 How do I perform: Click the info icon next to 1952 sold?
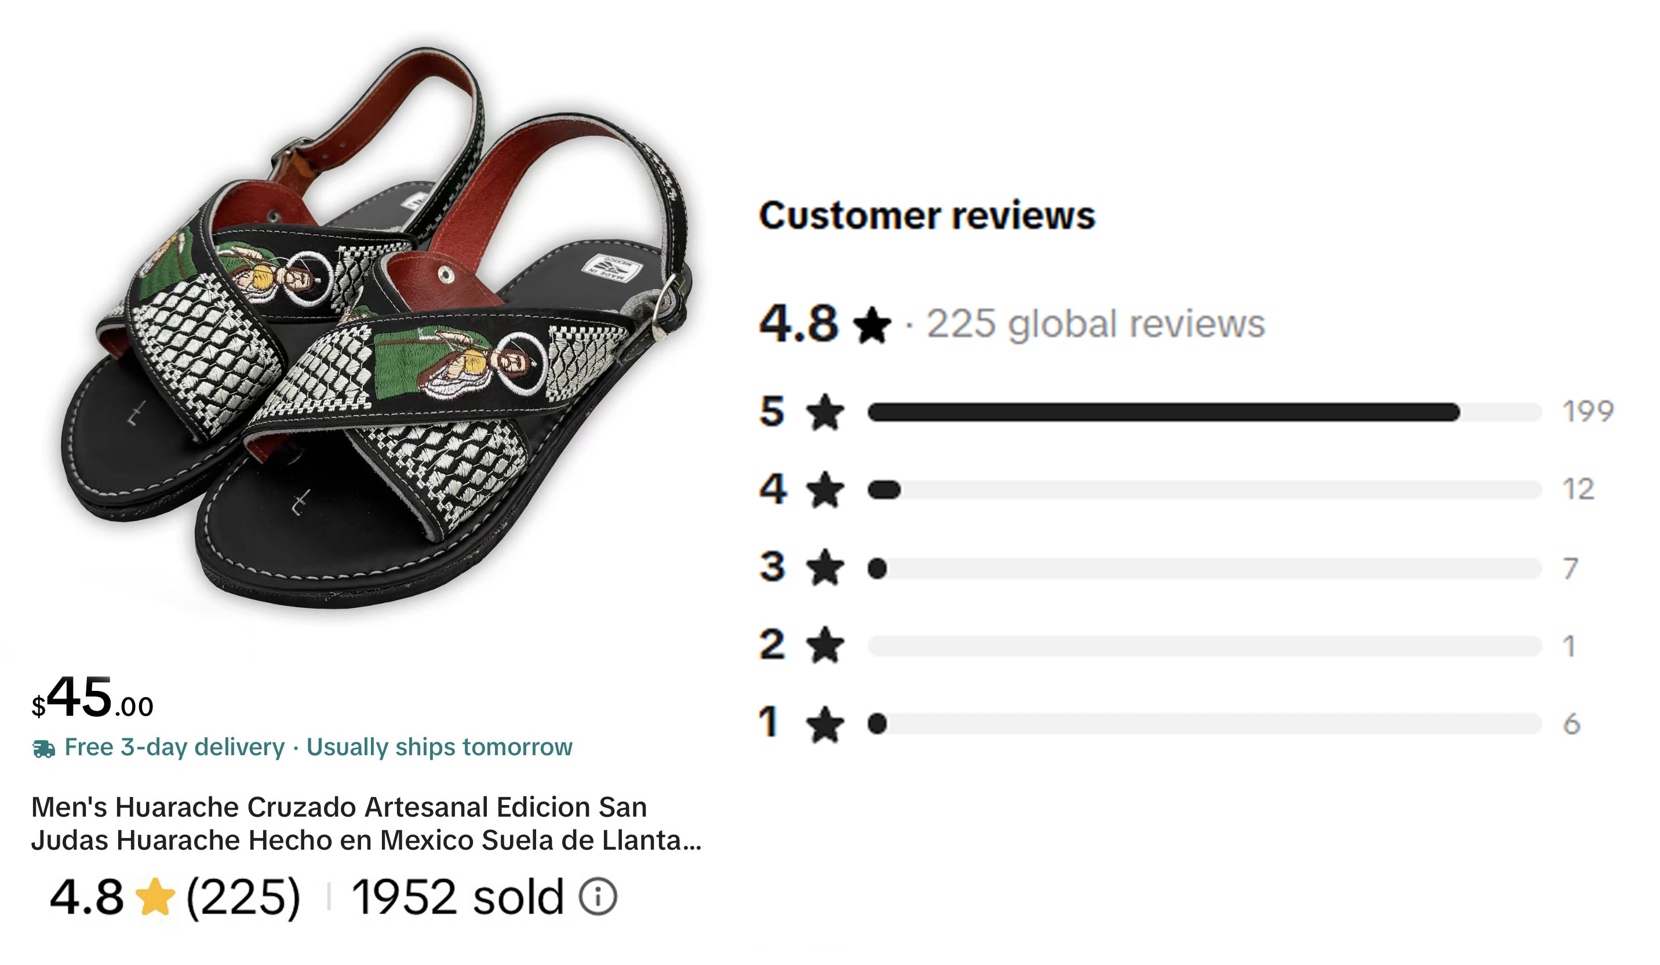(x=598, y=897)
